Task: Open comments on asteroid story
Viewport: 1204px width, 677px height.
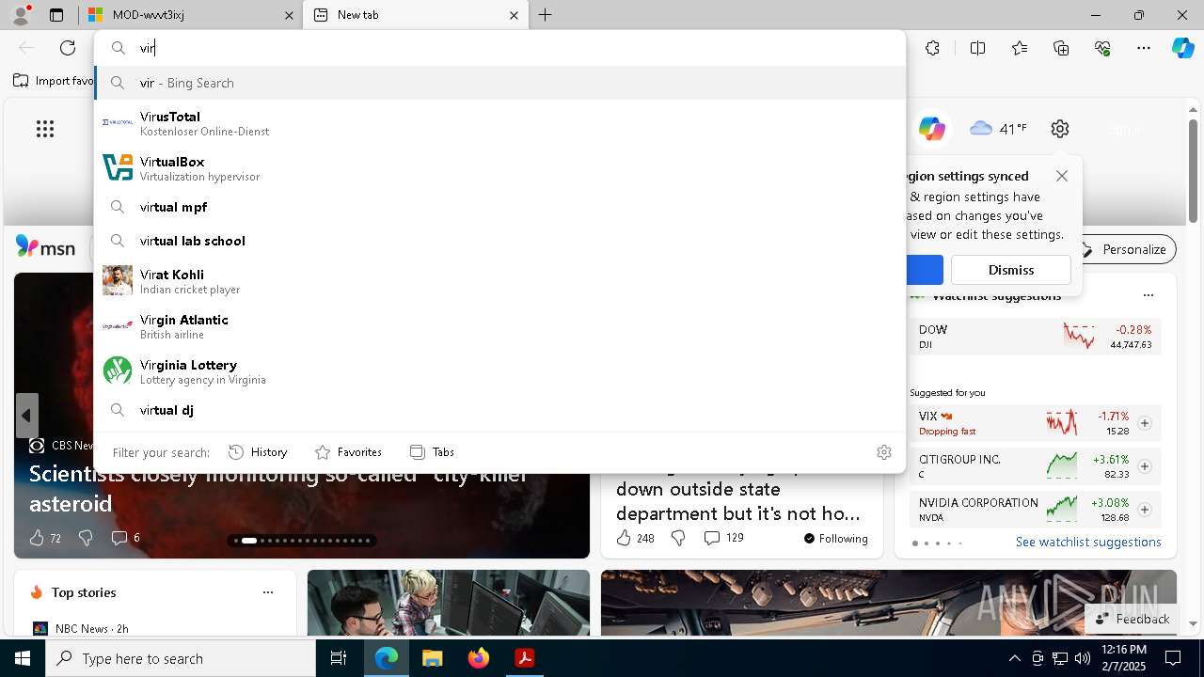Action: (x=125, y=538)
